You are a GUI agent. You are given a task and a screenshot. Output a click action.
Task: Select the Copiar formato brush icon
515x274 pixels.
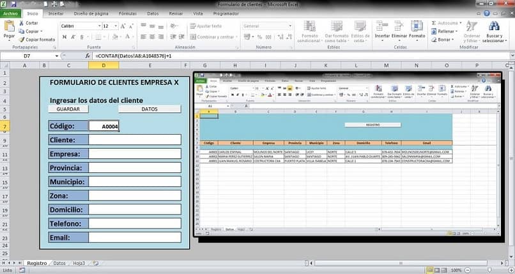22,40
